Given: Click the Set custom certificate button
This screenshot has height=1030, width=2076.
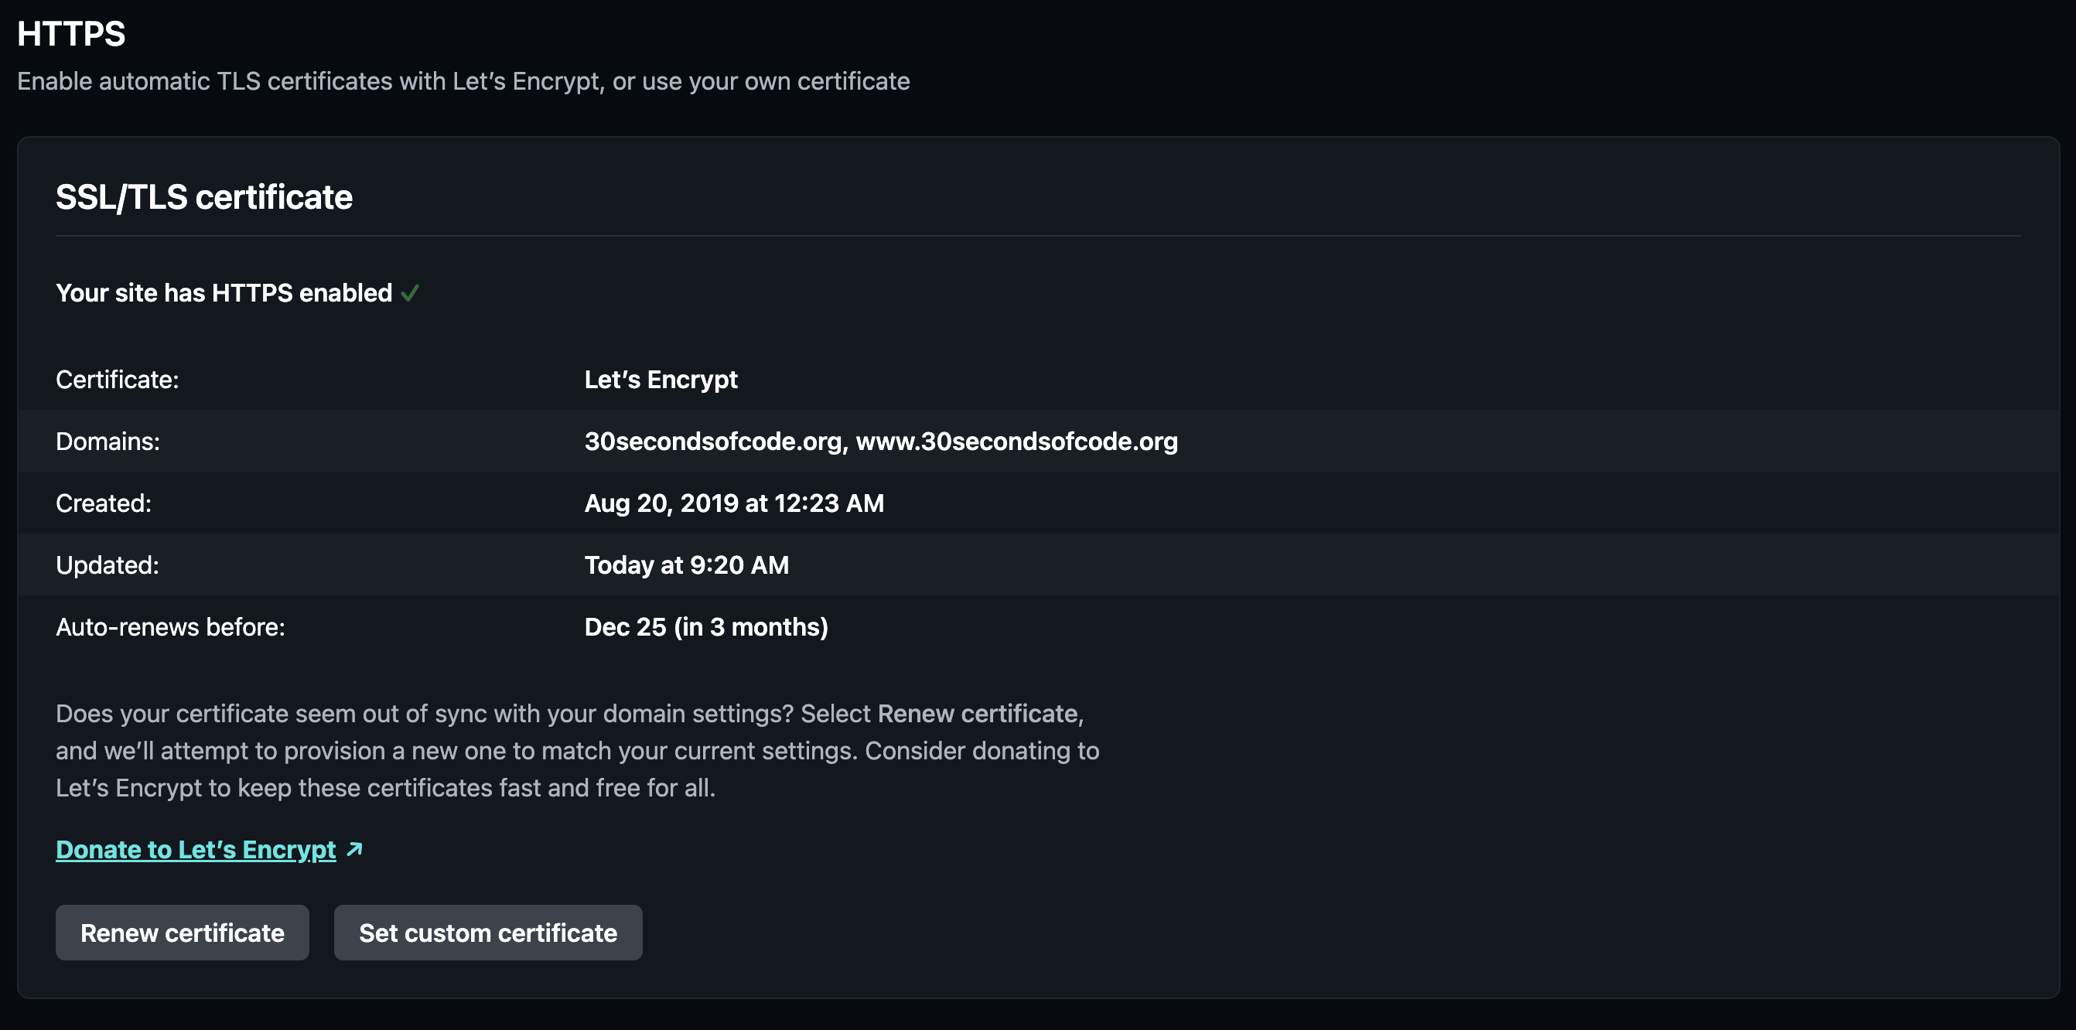Looking at the screenshot, I should 487,933.
